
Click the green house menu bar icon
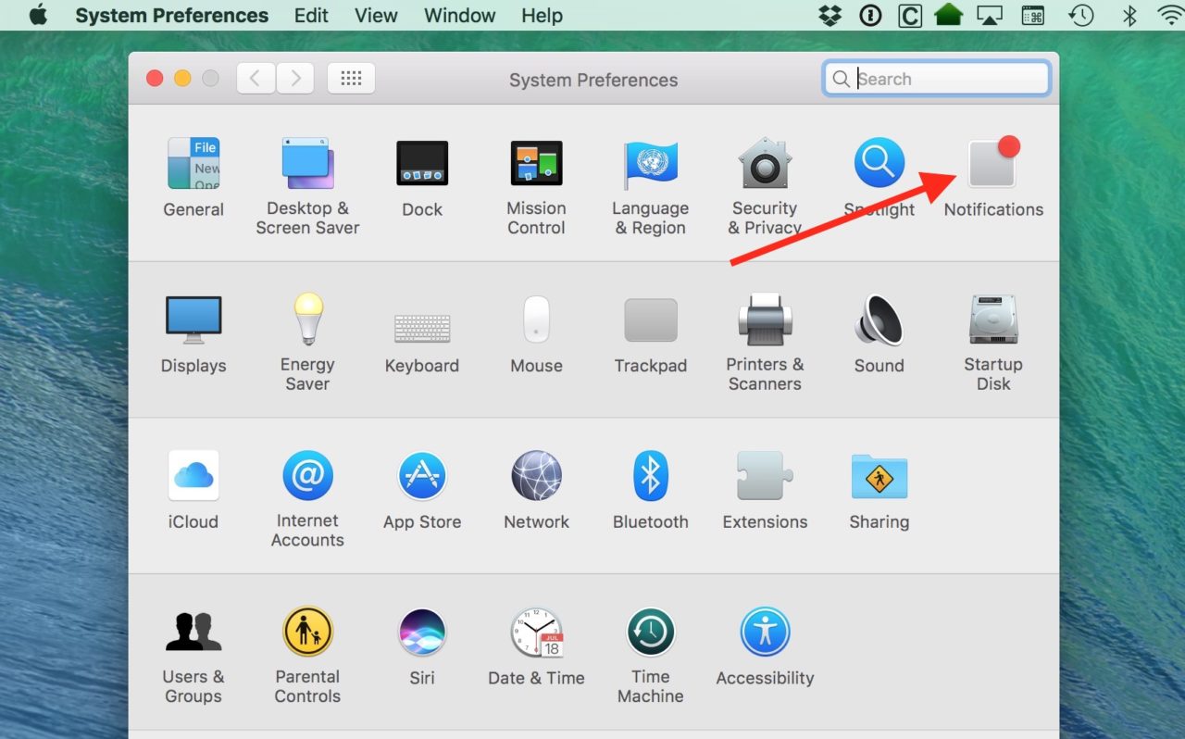click(x=948, y=15)
